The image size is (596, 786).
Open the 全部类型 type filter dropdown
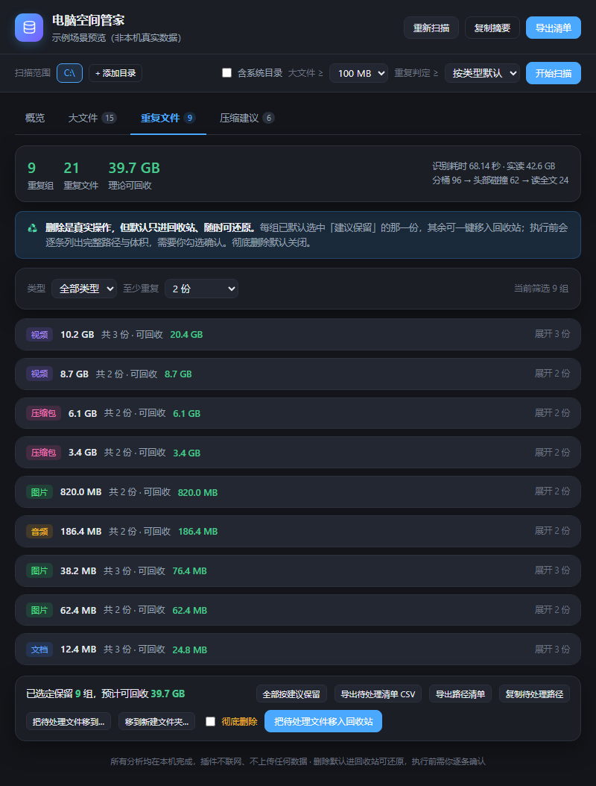[x=84, y=289]
